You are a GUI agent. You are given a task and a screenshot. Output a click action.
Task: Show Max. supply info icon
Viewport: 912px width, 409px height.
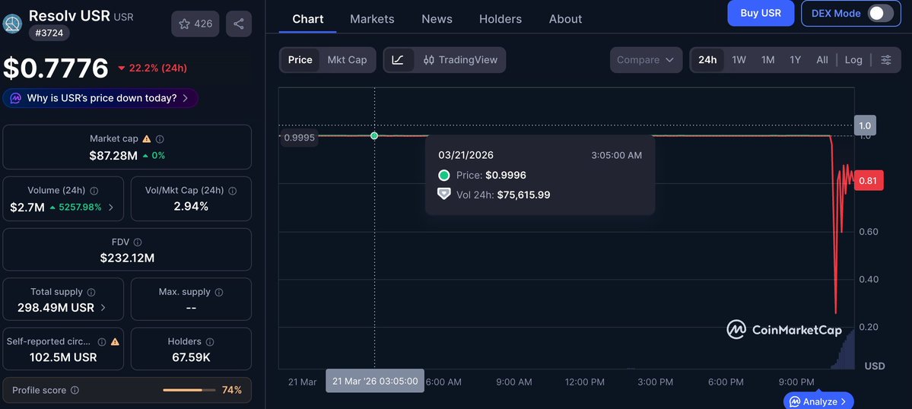221,292
